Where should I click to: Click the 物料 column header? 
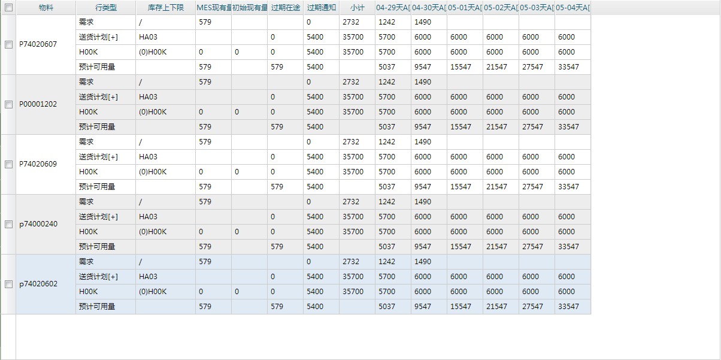[x=46, y=8]
